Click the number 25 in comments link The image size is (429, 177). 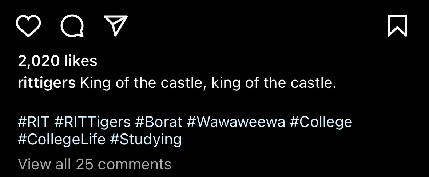click(84, 164)
